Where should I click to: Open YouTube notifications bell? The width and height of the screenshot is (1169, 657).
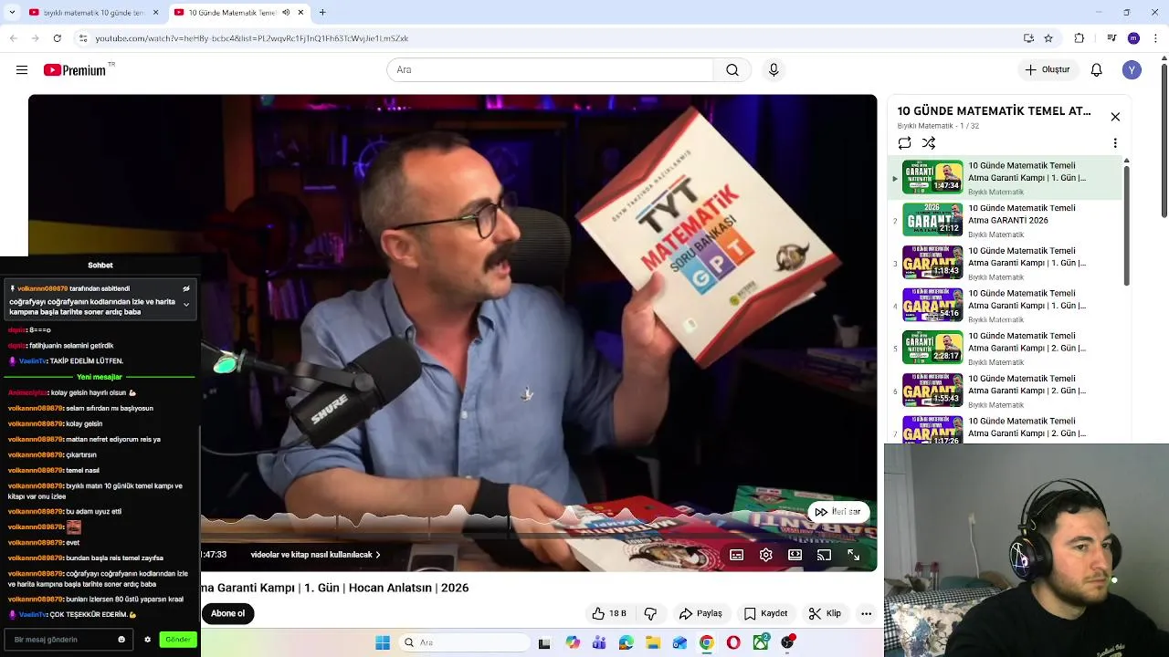[1097, 70]
